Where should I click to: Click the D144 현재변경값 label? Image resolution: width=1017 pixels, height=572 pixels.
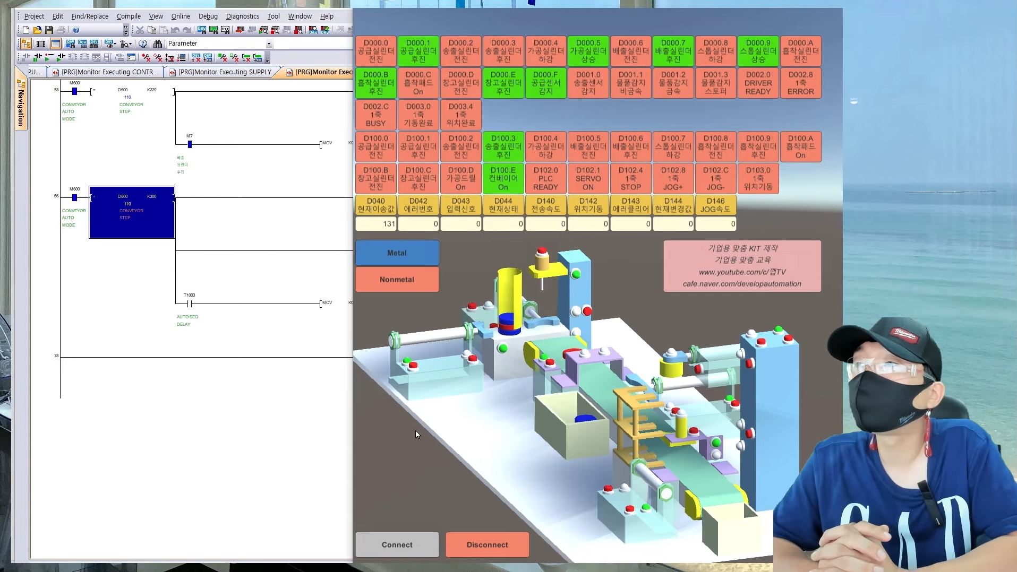[673, 205]
